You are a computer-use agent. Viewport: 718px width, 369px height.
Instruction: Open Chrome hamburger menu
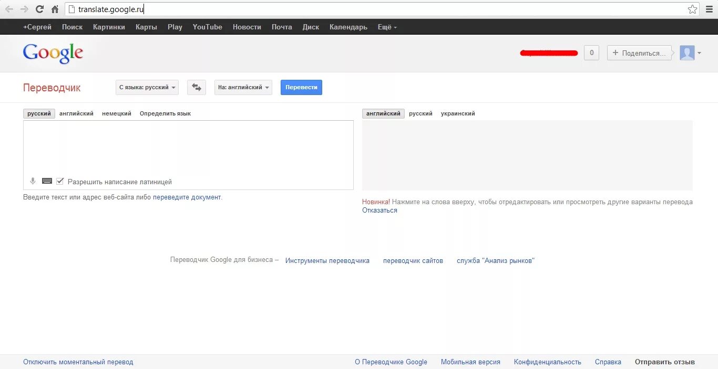pos(709,9)
